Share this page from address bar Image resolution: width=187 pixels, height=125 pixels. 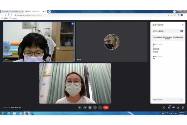pos(171,15)
